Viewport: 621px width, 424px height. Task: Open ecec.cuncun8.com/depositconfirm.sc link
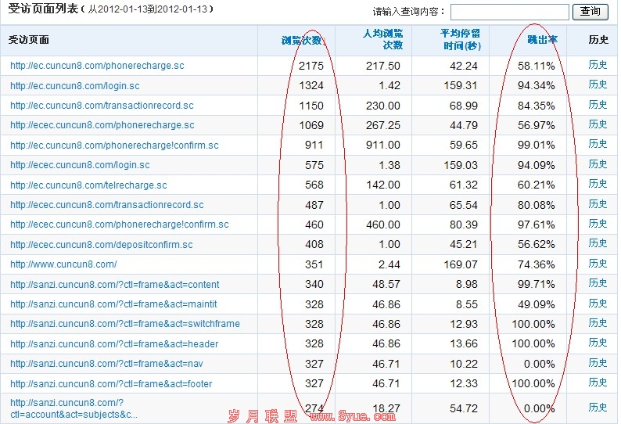pyautogui.click(x=102, y=245)
